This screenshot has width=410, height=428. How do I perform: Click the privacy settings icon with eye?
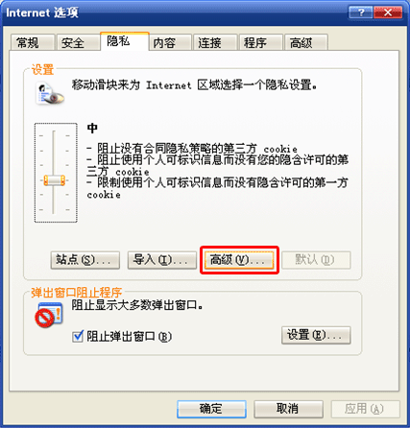pos(50,93)
